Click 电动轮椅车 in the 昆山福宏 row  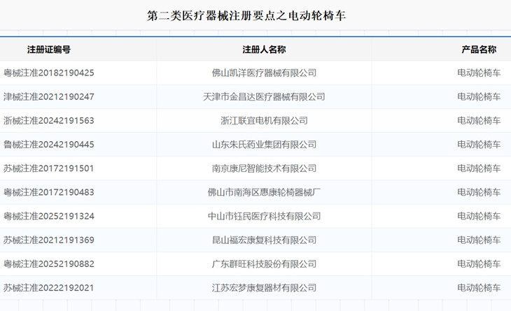click(x=479, y=240)
